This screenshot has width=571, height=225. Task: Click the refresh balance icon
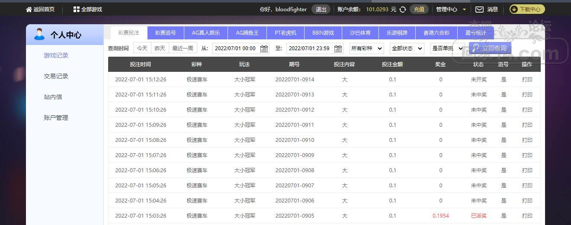click(403, 9)
